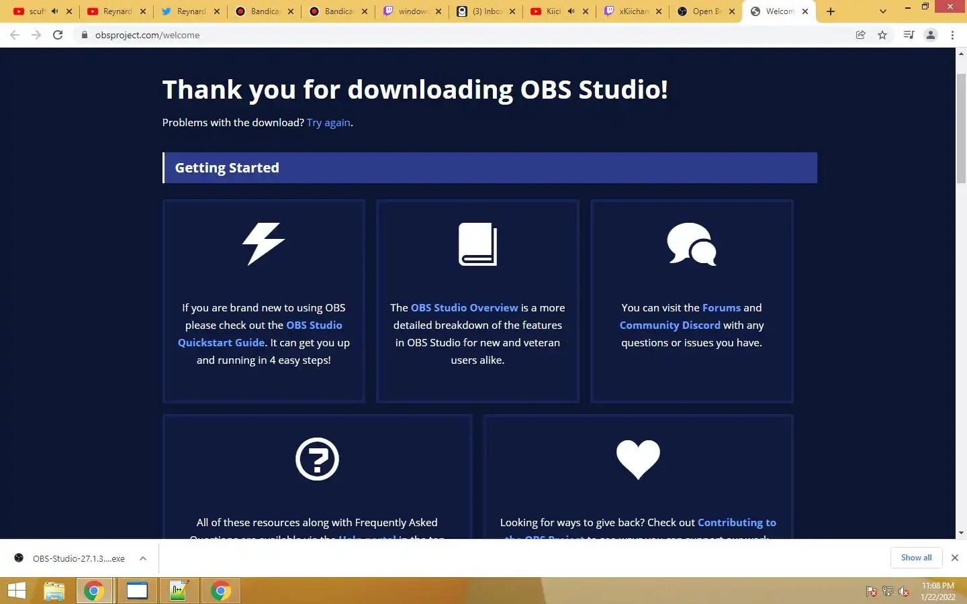Mute the scuf YouTube tab audio icon
This screenshot has height=604, width=967.
(54, 11)
